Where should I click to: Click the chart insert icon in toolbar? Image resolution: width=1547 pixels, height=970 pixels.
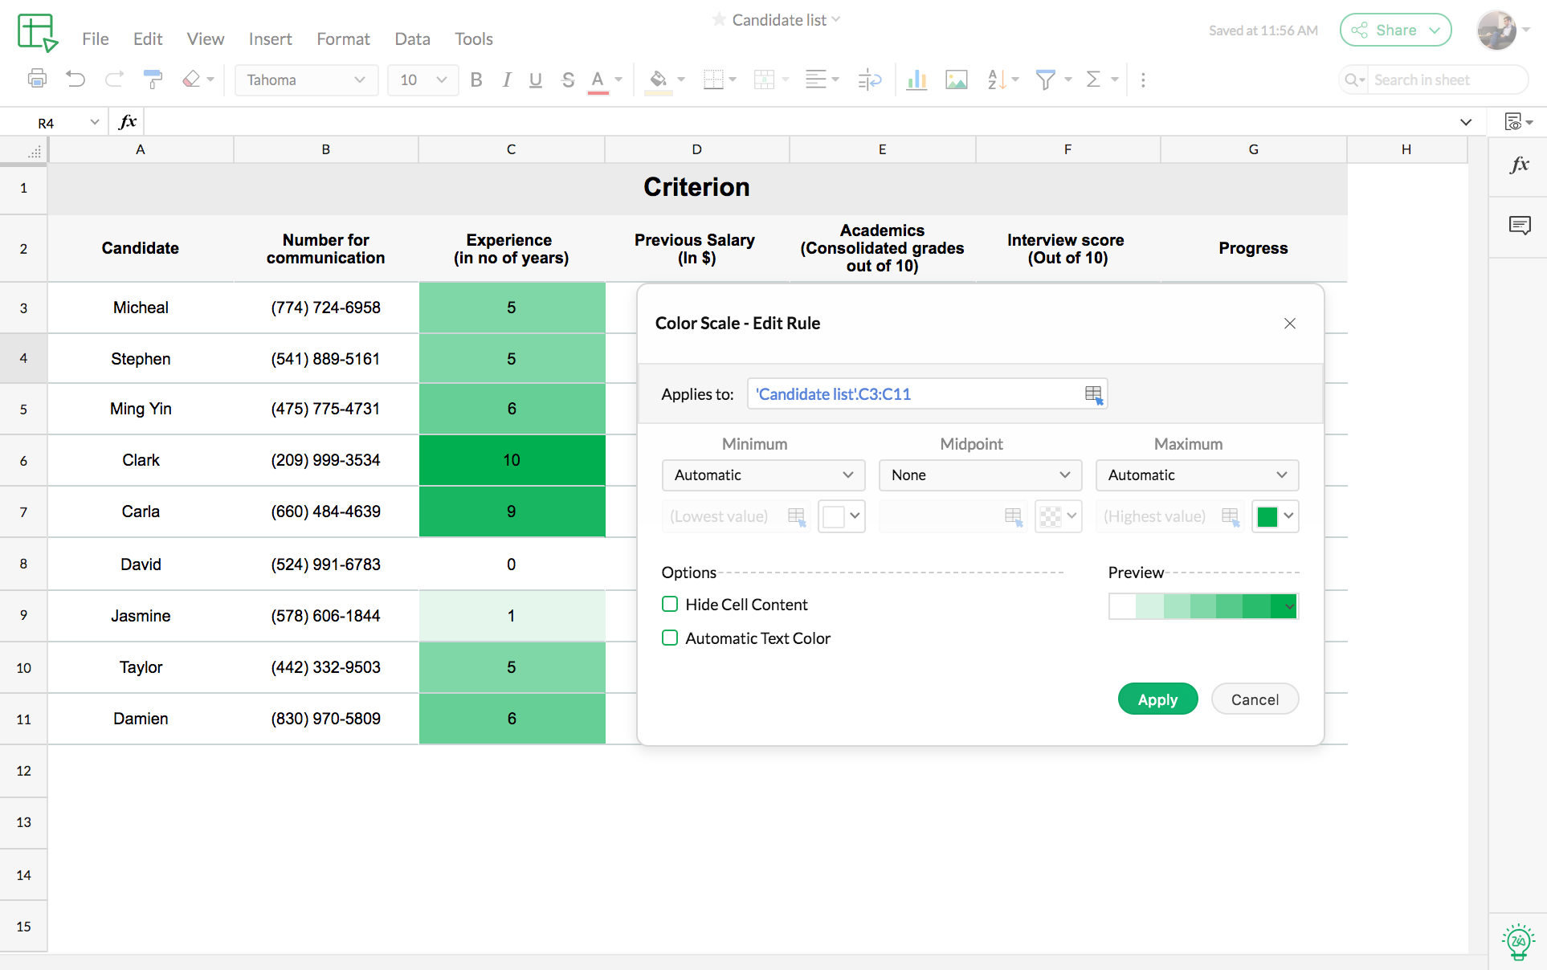(918, 79)
